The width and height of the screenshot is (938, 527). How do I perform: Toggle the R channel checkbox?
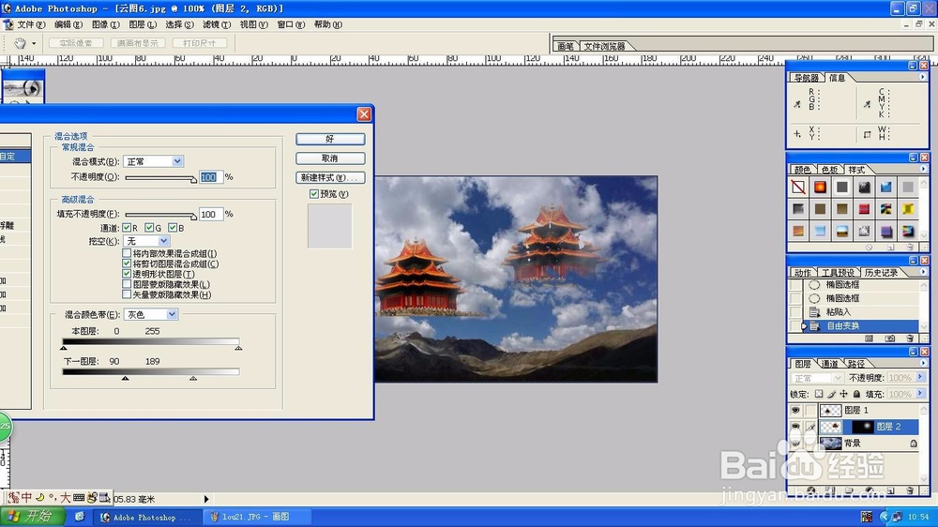pos(127,228)
